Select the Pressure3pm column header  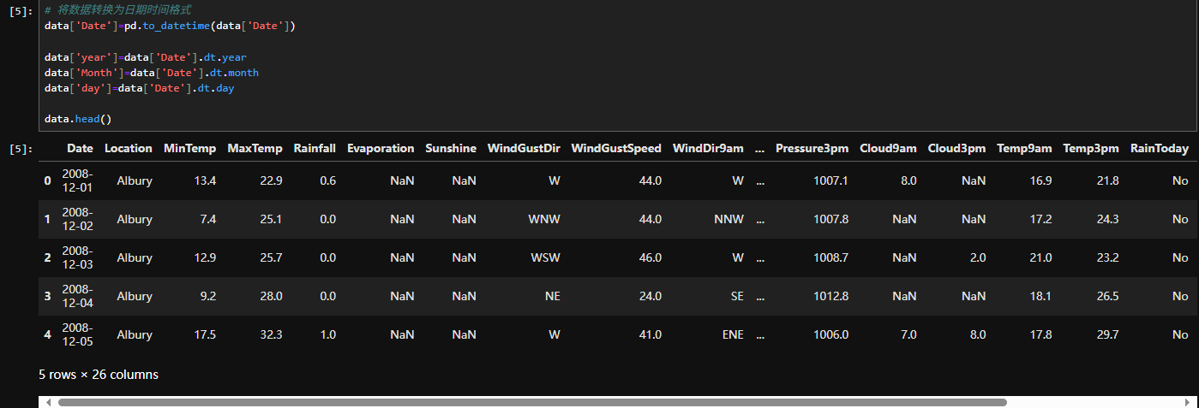[x=812, y=148]
